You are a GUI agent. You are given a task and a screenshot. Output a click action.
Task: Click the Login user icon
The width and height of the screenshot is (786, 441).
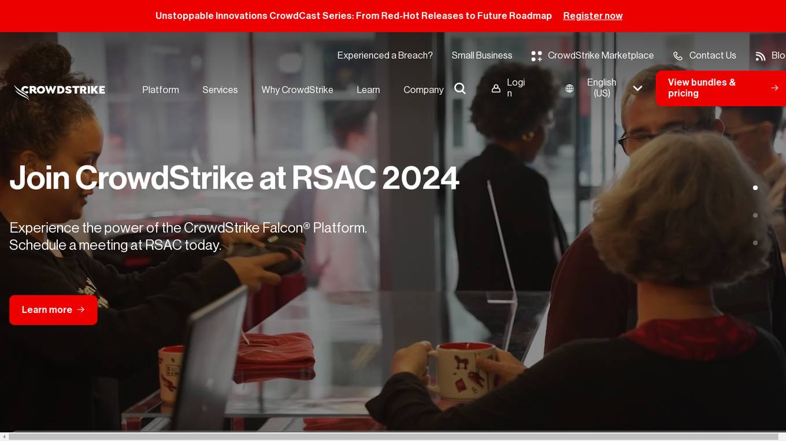click(496, 88)
